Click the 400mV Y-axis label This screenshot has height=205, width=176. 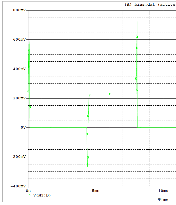20,69
